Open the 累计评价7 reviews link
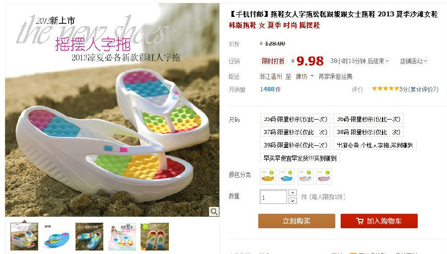The width and height of the screenshot is (447, 254). [x=423, y=89]
